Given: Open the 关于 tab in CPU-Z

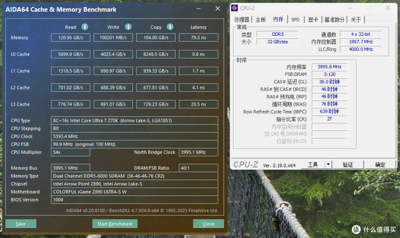Looking at the screenshot, I should pyautogui.click(x=356, y=20).
